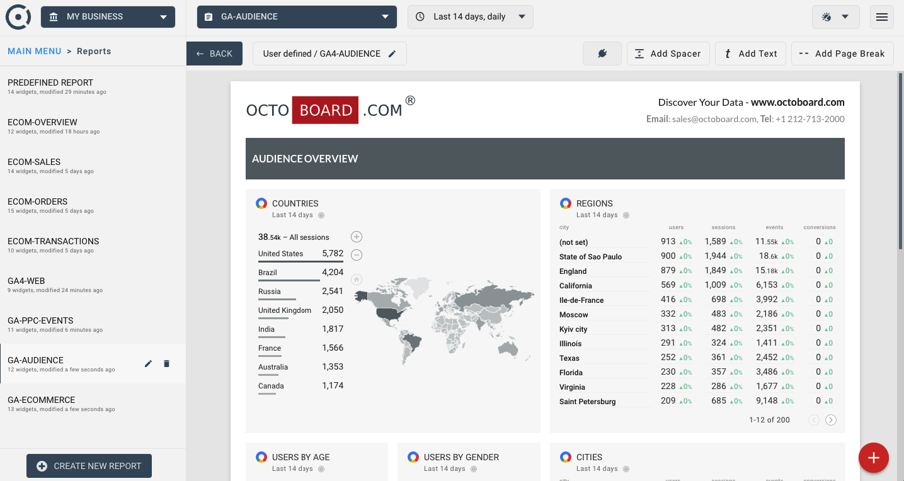Open the GA-AUDIENCE report selector dropdown
The height and width of the screenshot is (481, 904).
[x=297, y=17]
